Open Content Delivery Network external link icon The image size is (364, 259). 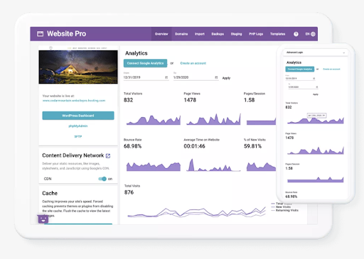point(108,155)
